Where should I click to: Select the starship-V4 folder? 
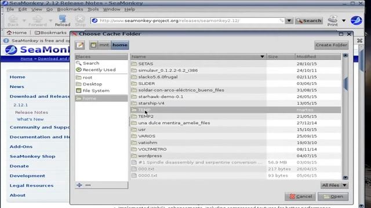235,103
